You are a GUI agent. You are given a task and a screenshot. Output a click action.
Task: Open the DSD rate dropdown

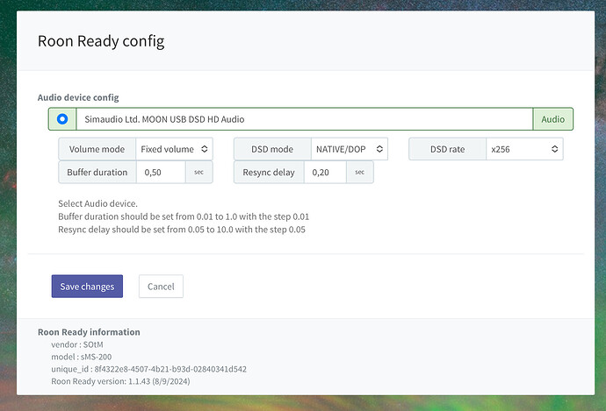click(x=524, y=149)
